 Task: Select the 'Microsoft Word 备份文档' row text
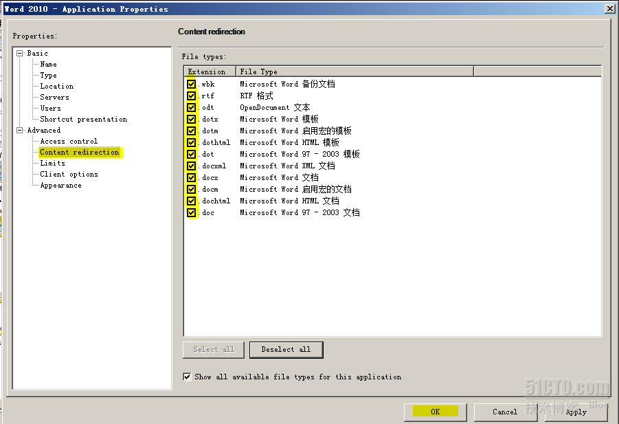point(287,84)
